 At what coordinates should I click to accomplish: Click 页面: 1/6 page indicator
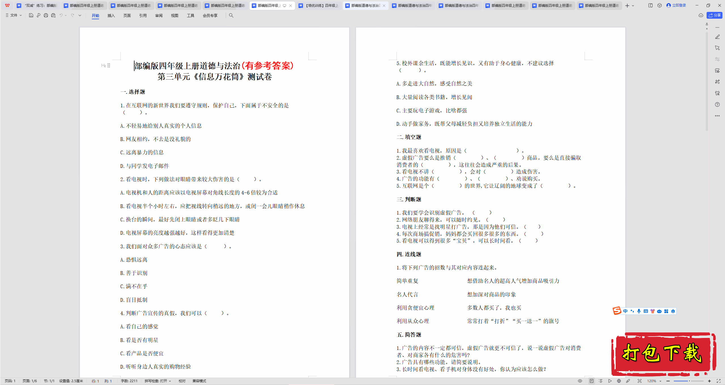[x=30, y=381]
